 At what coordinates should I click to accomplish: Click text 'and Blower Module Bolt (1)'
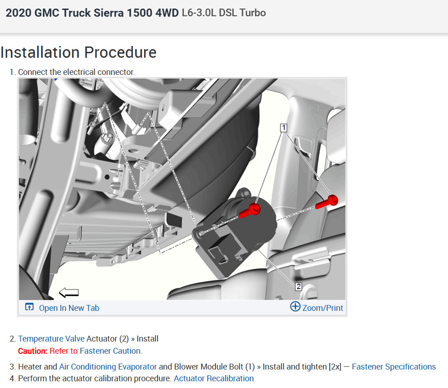tap(207, 367)
